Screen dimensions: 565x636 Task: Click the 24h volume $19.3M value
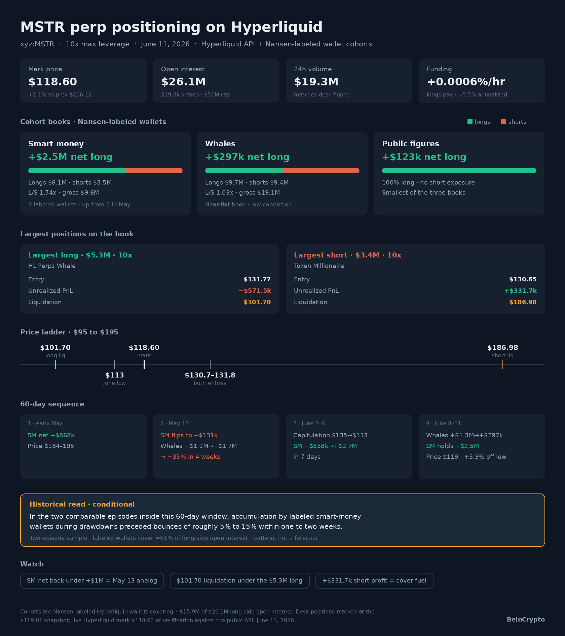[316, 82]
